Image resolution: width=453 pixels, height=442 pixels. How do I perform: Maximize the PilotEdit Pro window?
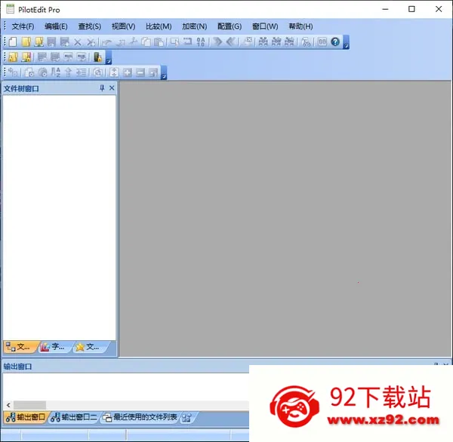point(411,9)
